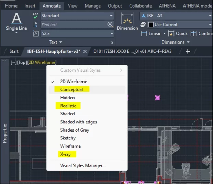Select the Linear dimension icon
The image size is (213, 184).
(x=144, y=34)
